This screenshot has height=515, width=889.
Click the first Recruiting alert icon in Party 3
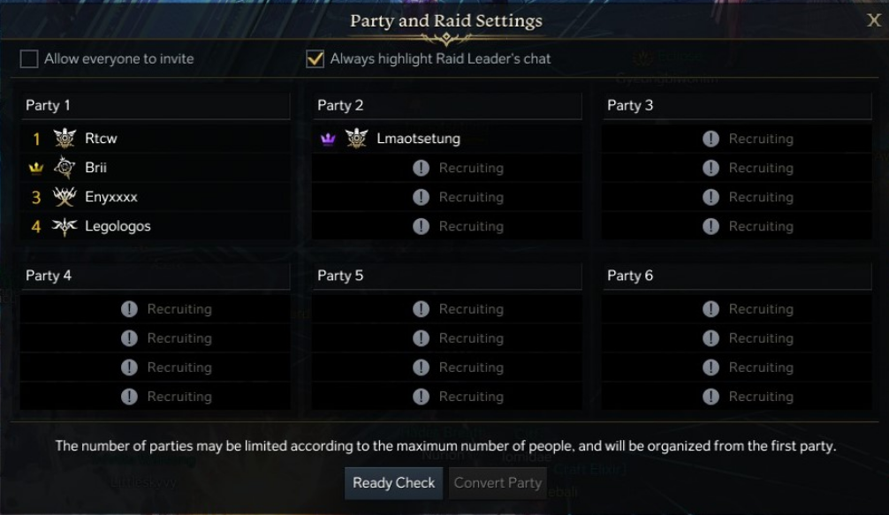point(710,139)
